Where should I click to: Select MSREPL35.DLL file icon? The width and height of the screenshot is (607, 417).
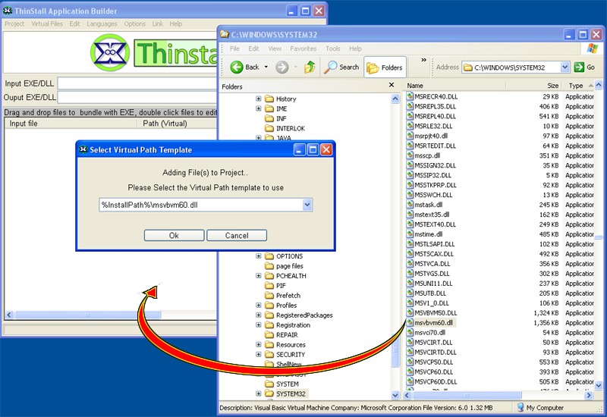point(410,106)
